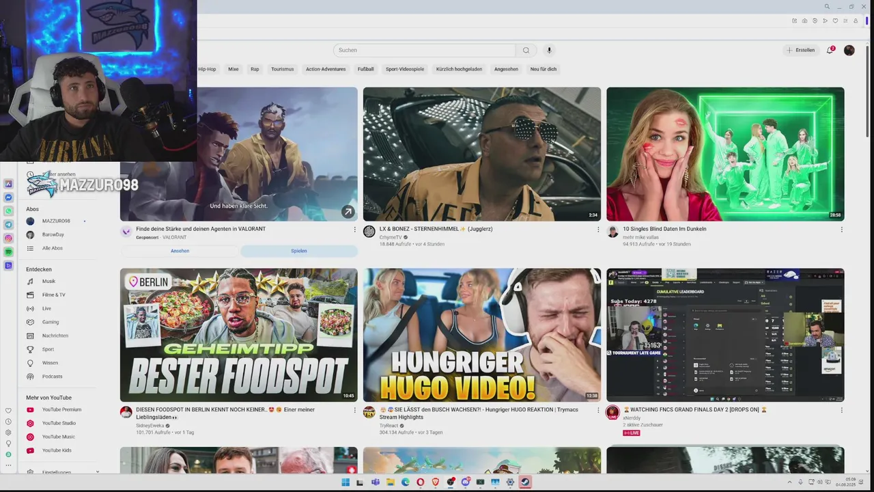Select the Neu für dich chip
874x492 pixels.
(544, 69)
